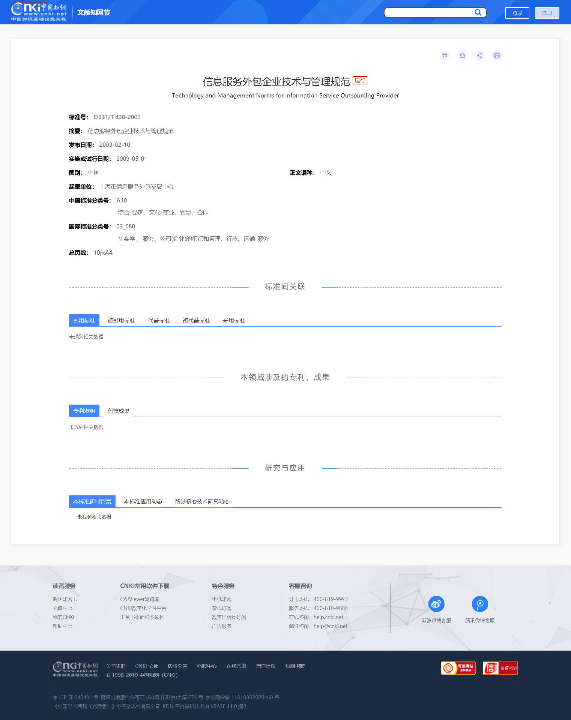Click the share icon
The image size is (571, 720).
(x=479, y=55)
